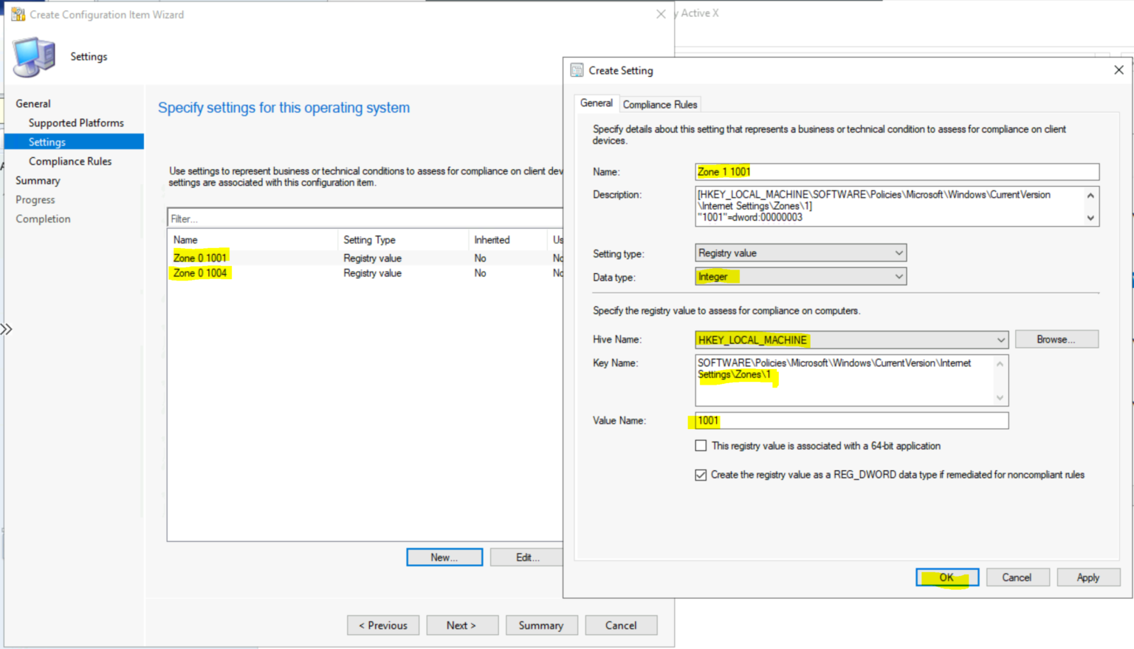Enable the 64-bit application checkbox

pyautogui.click(x=701, y=445)
